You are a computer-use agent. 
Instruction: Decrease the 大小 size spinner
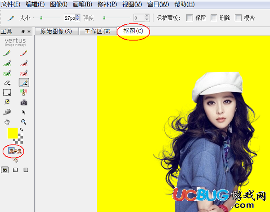click(77, 19)
